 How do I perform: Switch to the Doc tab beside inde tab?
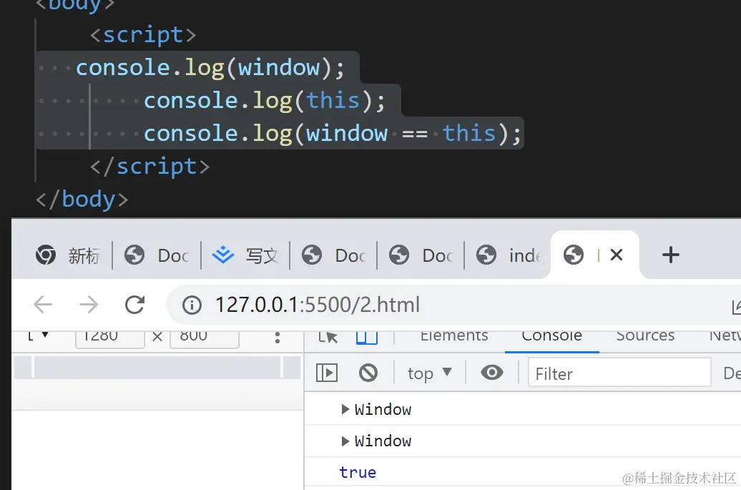(421, 255)
